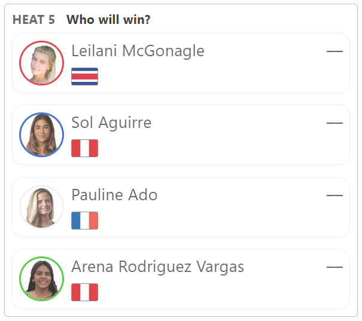The height and width of the screenshot is (321, 362).
Task: Click the Costa Rica flag icon
Action: click(x=85, y=77)
